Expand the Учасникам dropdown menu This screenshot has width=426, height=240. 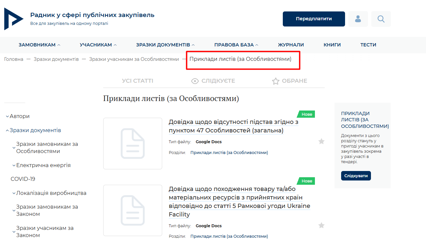pyautogui.click(x=98, y=45)
